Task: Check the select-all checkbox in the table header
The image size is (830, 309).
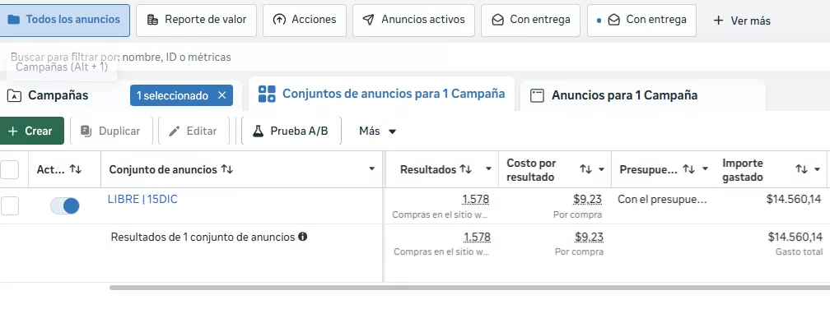Action: click(10, 169)
